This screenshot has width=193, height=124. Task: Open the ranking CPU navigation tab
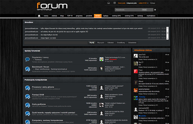(x=129, y=16)
